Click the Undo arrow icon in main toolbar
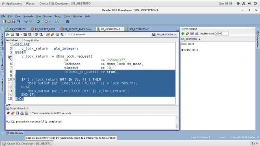 tap(26, 21)
